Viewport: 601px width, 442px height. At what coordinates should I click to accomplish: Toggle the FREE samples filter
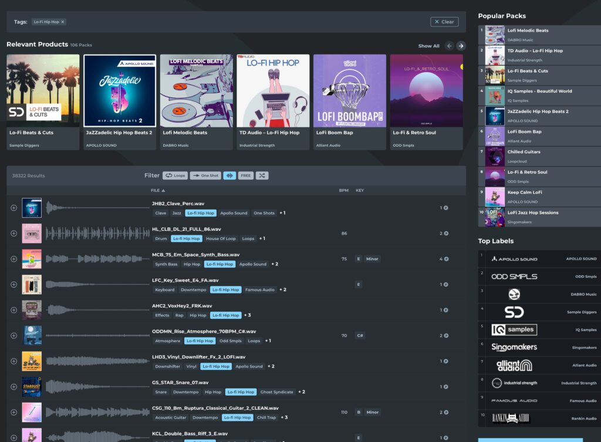click(x=245, y=176)
